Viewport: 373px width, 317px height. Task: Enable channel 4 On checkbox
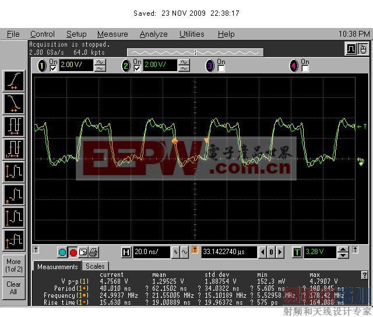[x=305, y=69]
